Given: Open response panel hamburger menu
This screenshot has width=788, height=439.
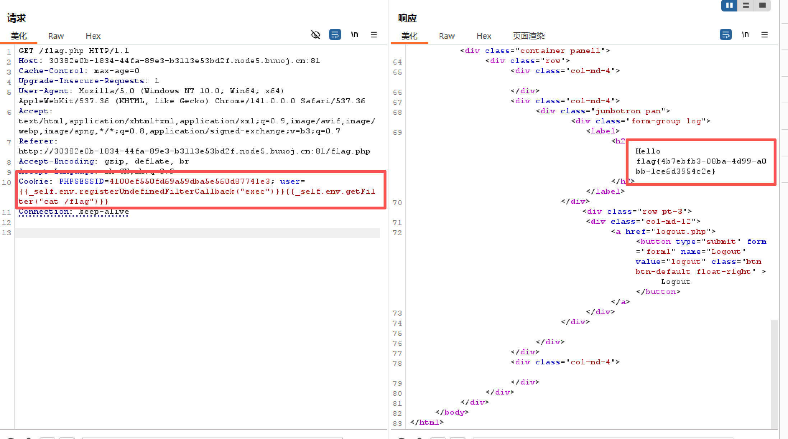Looking at the screenshot, I should click(x=765, y=35).
